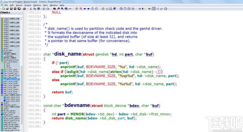The height and width of the screenshot is (132, 243).
Task: Click the Replace x-y toolbar icon
Action: click(70, 9)
